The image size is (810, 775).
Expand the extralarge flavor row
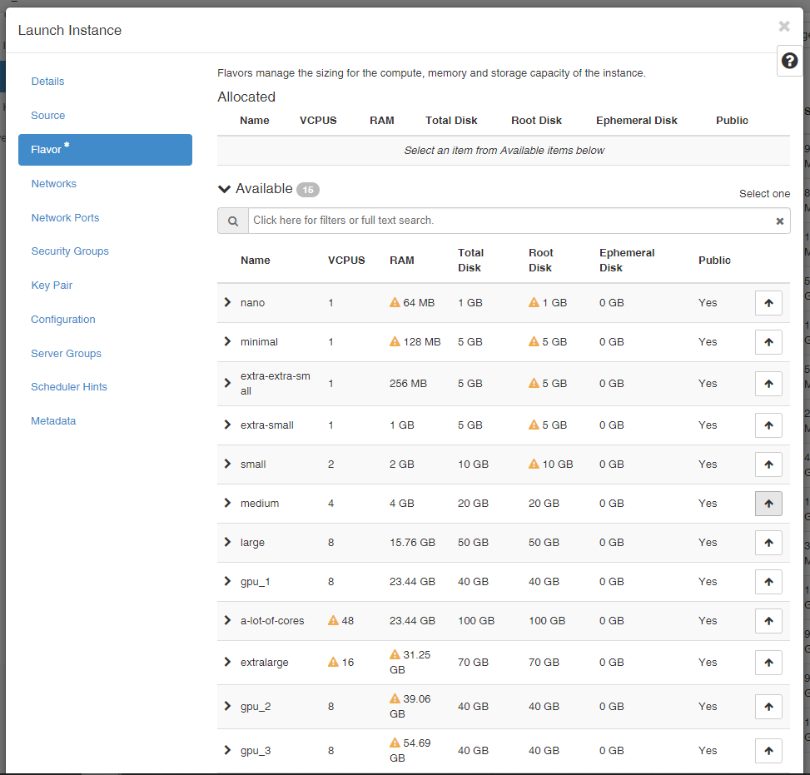(227, 662)
